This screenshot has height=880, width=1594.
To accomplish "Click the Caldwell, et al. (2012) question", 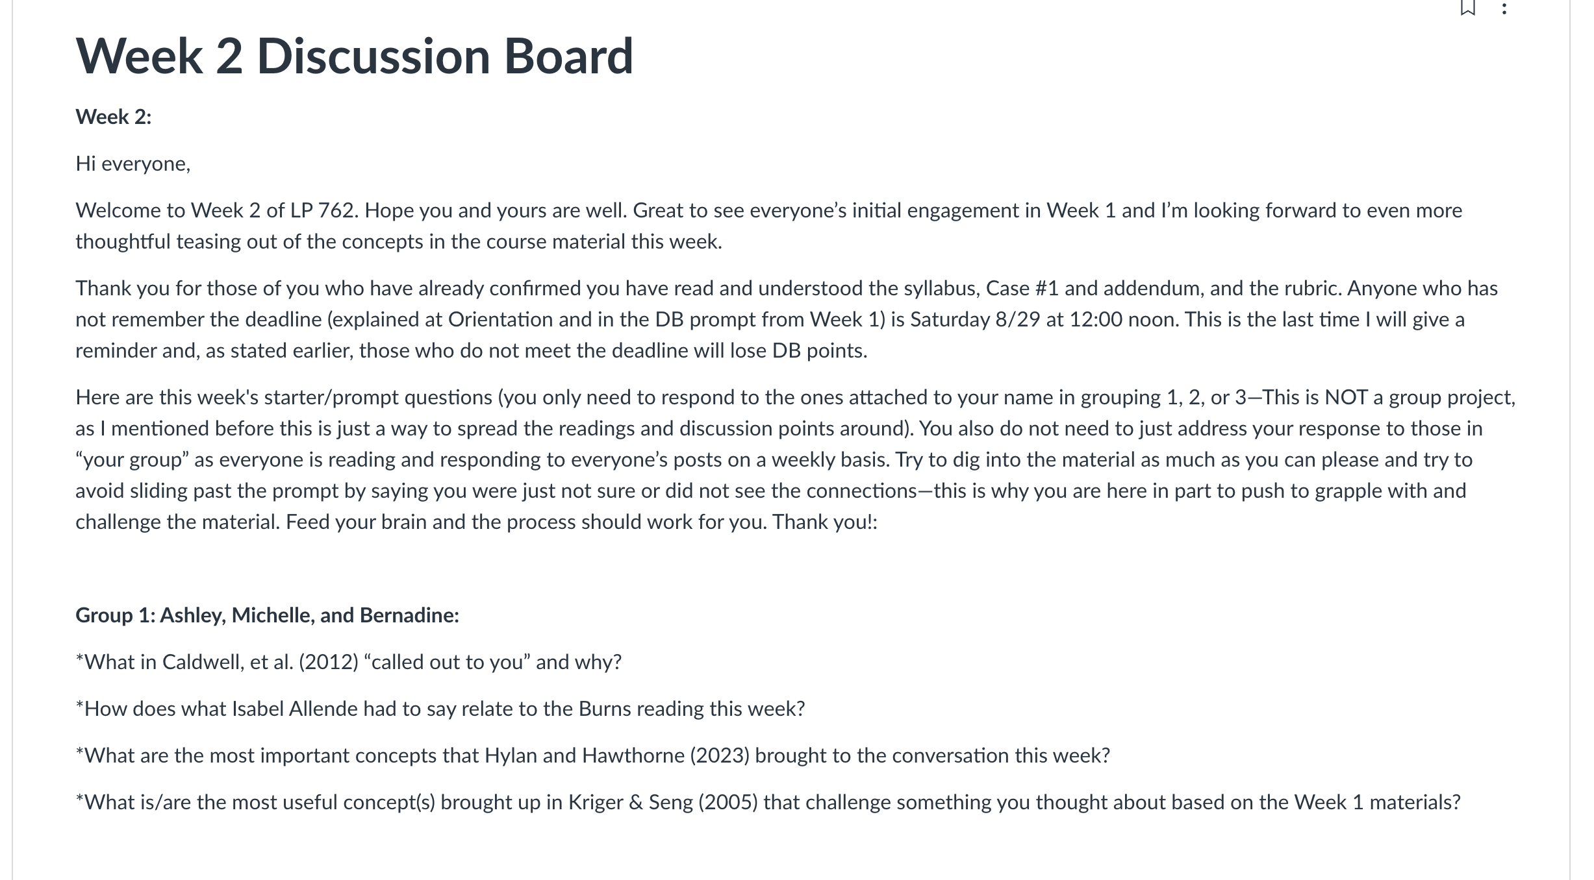I will 349,662.
